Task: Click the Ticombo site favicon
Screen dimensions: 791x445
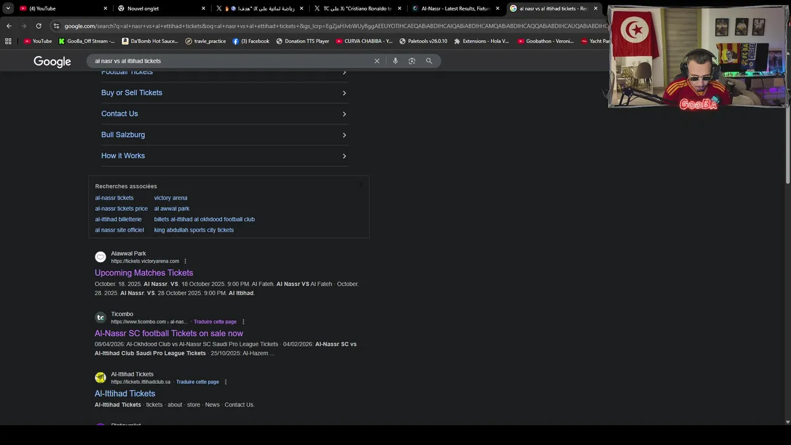Action: [100, 318]
